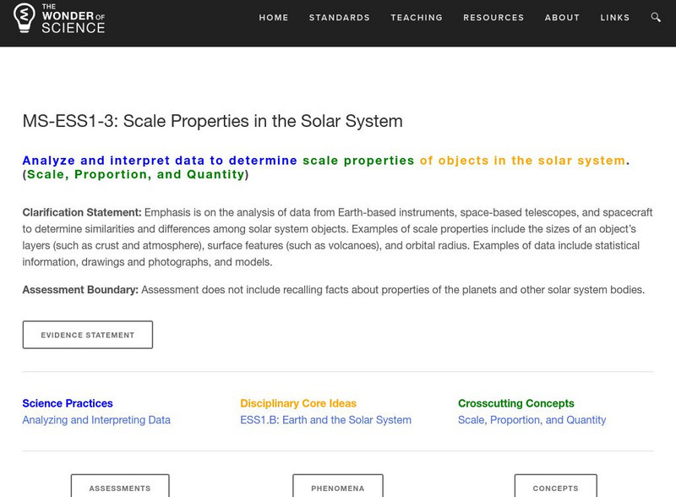Expand the Resources navigation menu
The image size is (676, 497).
494,18
